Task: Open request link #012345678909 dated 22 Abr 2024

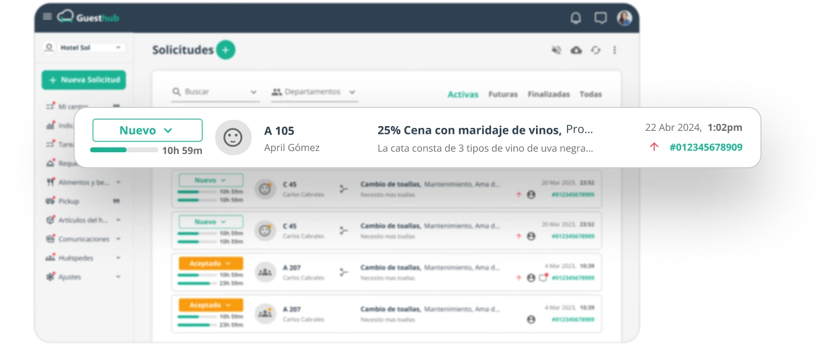Action: tap(705, 147)
